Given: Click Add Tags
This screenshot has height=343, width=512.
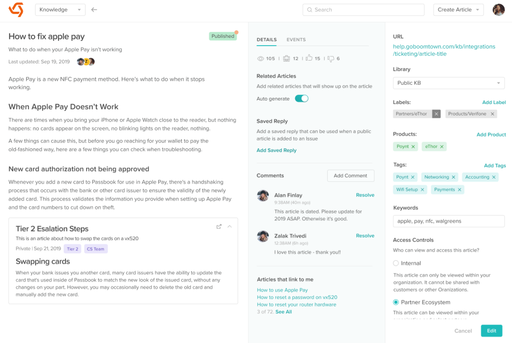Looking at the screenshot, I should (x=495, y=166).
